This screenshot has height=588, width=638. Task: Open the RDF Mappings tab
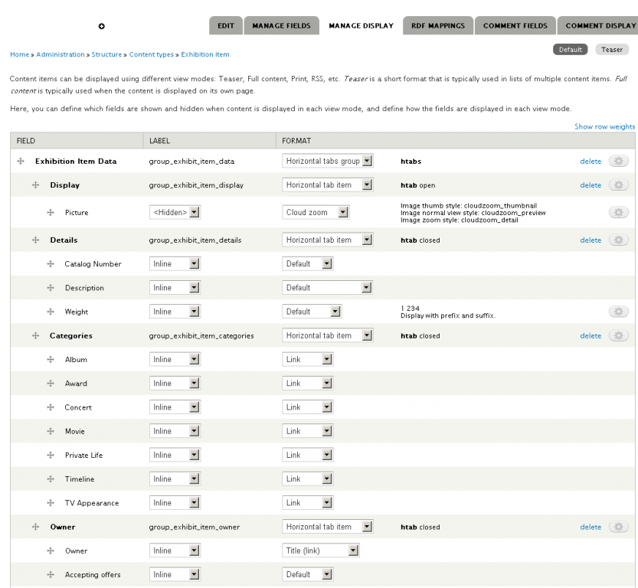point(438,26)
